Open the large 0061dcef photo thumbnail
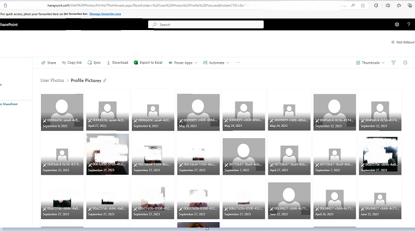 [x=108, y=154]
